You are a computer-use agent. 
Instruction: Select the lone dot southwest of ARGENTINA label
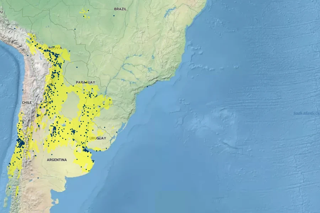tap(38, 177)
